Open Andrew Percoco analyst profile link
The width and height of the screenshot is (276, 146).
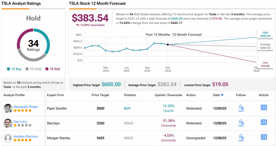coord(26,136)
